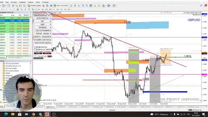
Task: Open Google Chrome from taskbar
Action: click(x=33, y=114)
